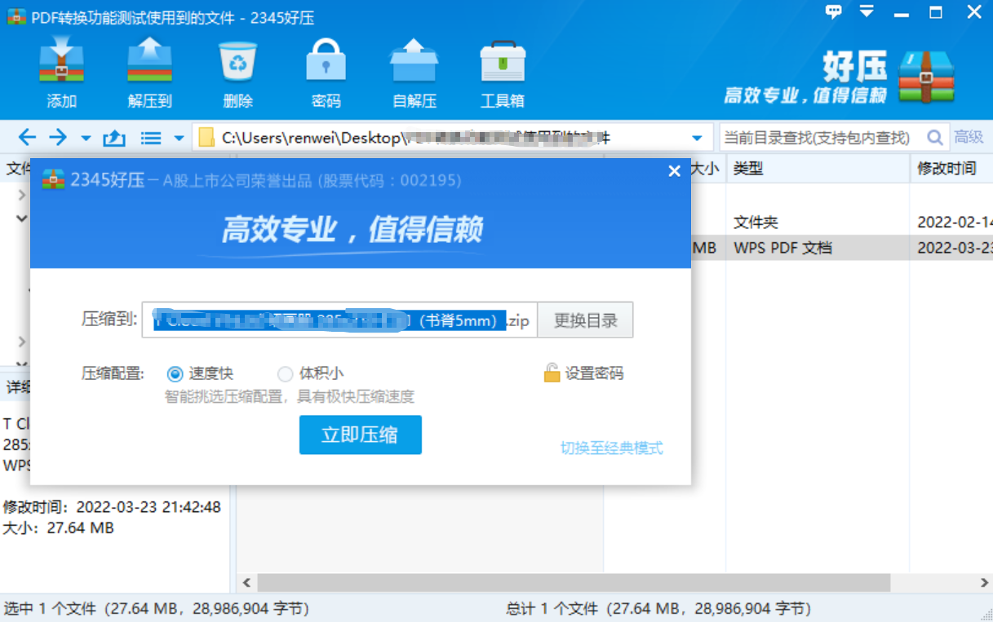Click 修改时间 2022-03-23 21:42:48 detail text
The image size is (993, 622).
point(112,507)
